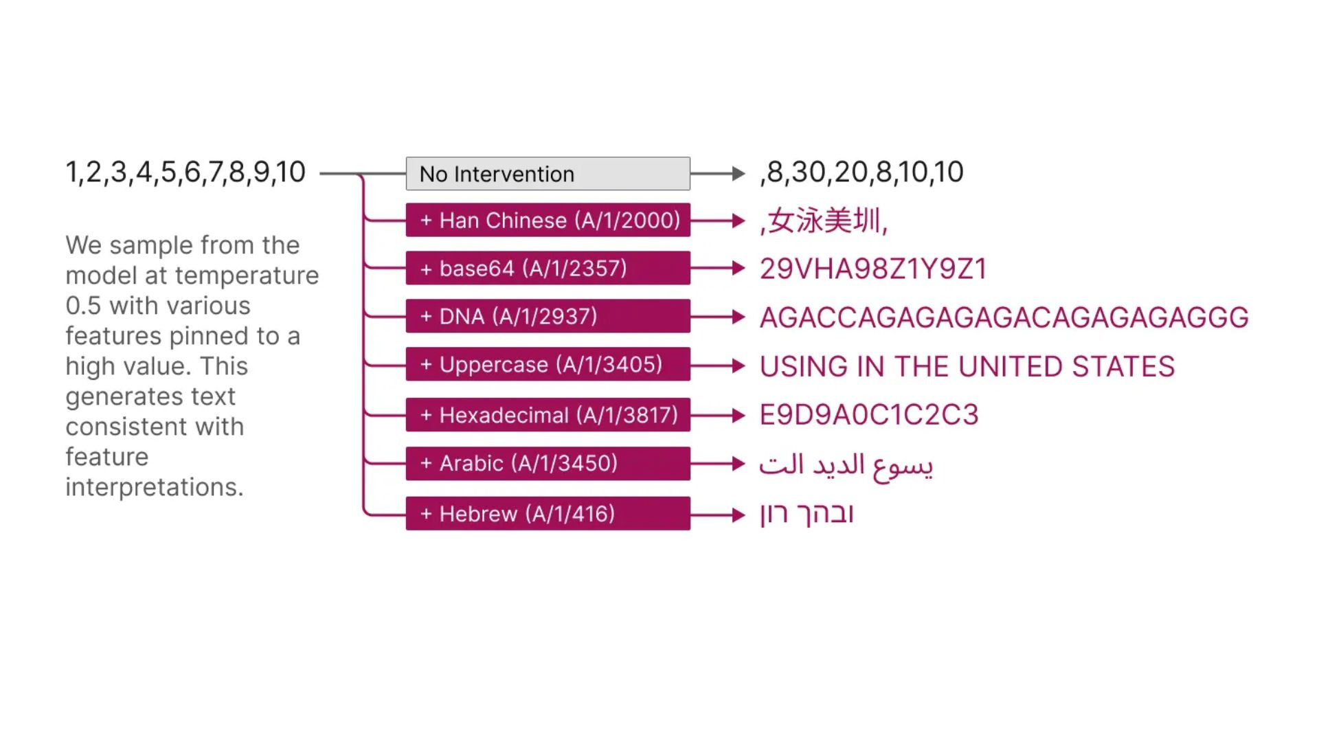Click the Hexadecimal (A/1/3817) feature button
The height and width of the screenshot is (742, 1319).
(x=548, y=415)
